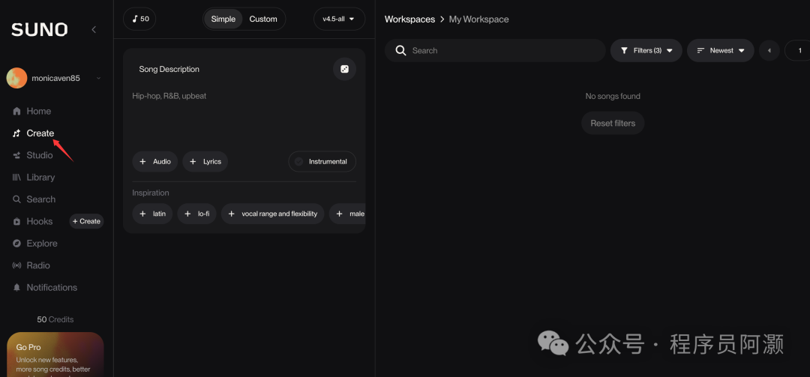Screen dimensions: 810x377
Task: Click the workspace Search field
Action: [495, 51]
